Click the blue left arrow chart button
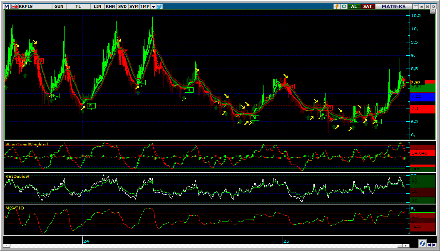 [429, 245]
